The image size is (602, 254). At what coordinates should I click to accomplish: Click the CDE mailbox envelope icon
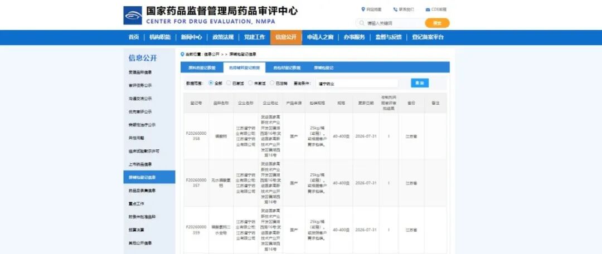tap(428, 9)
